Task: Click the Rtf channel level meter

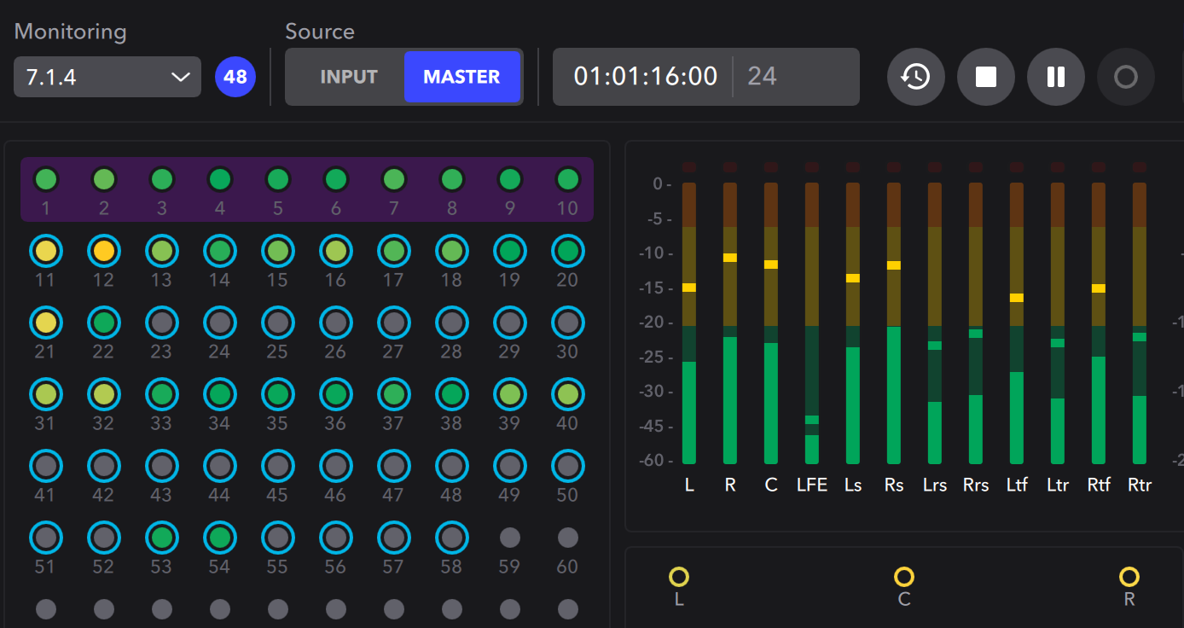Action: tap(1099, 323)
